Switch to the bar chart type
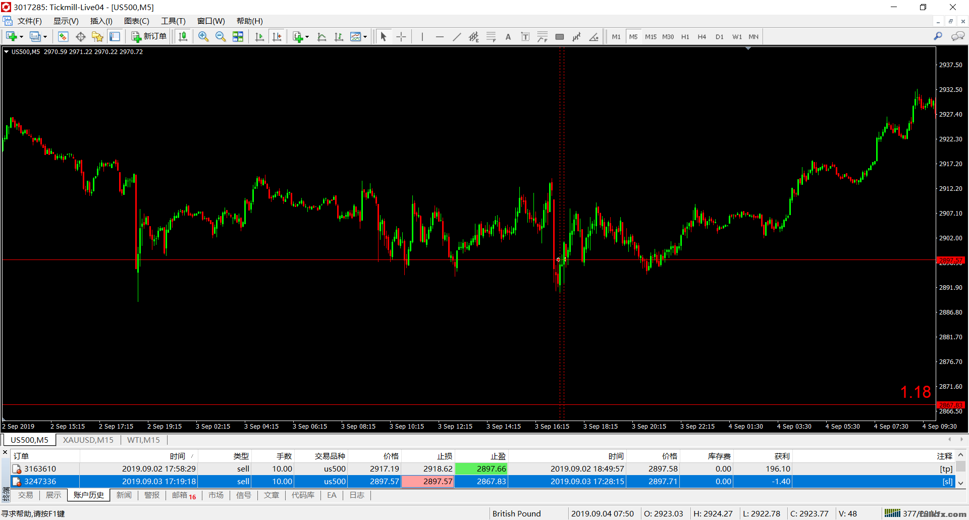 [x=339, y=36]
